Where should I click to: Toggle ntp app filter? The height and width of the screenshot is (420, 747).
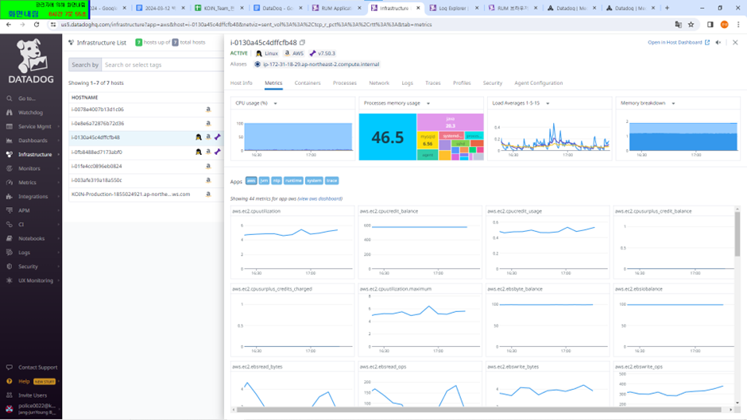(x=277, y=181)
